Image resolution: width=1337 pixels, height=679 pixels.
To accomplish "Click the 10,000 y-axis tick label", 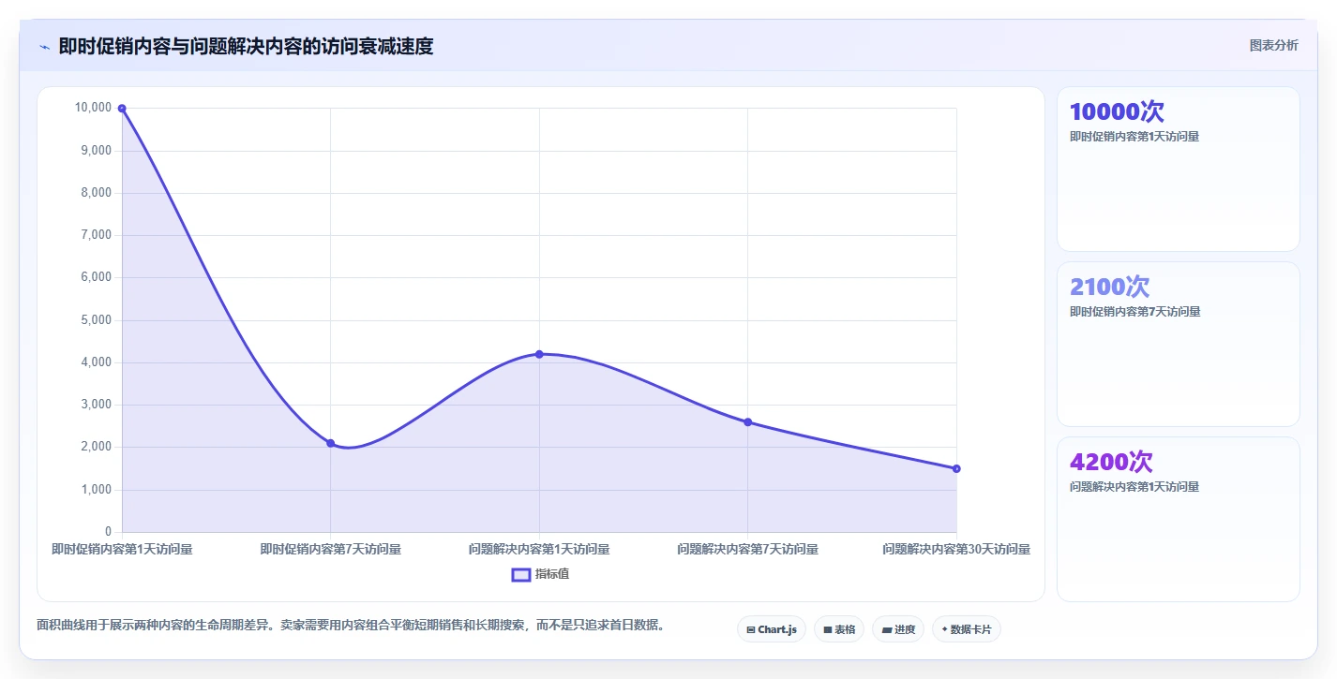I will tap(93, 108).
